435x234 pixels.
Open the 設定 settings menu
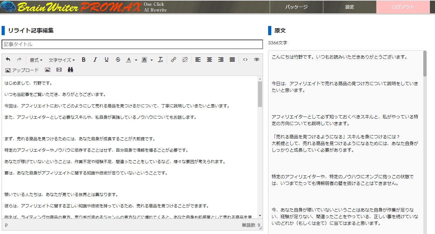point(350,7)
